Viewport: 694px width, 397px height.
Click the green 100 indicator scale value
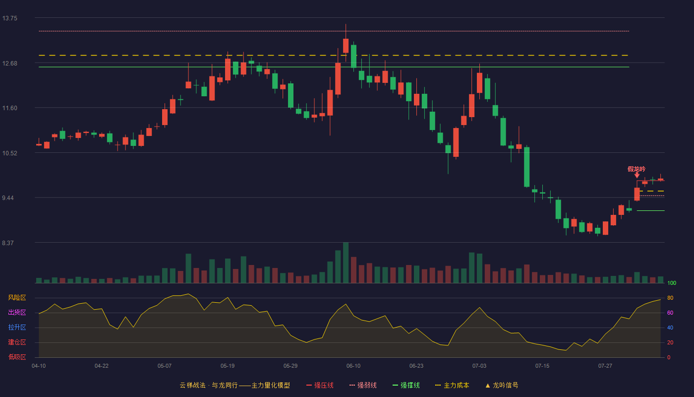tap(672, 283)
